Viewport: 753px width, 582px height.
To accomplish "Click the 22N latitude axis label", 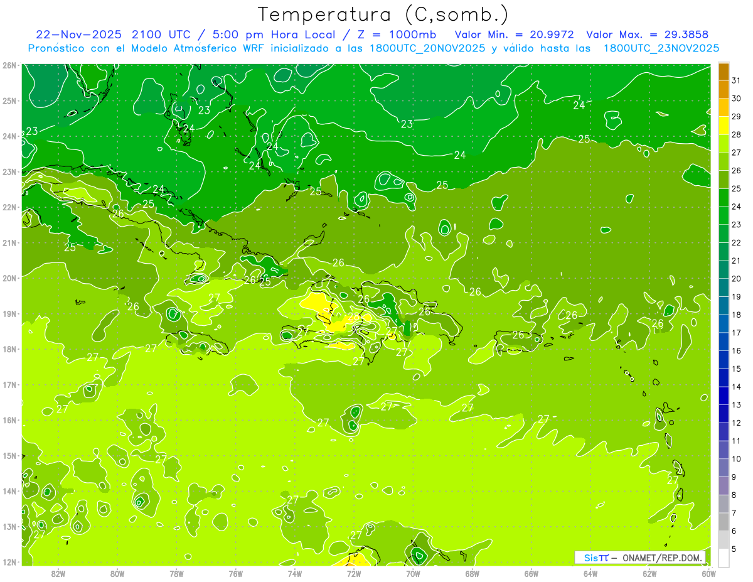I will point(9,207).
